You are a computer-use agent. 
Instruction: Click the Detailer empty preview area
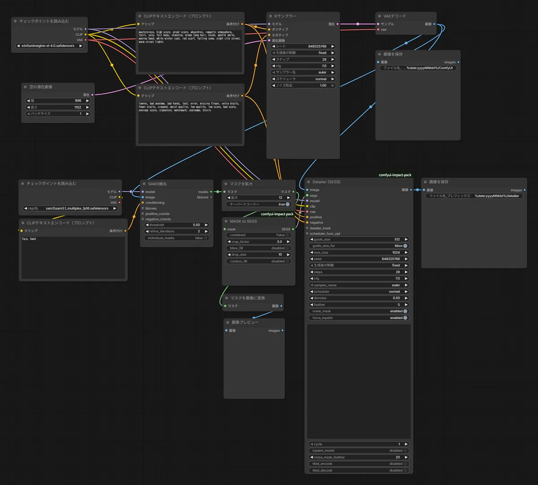[x=359, y=381]
